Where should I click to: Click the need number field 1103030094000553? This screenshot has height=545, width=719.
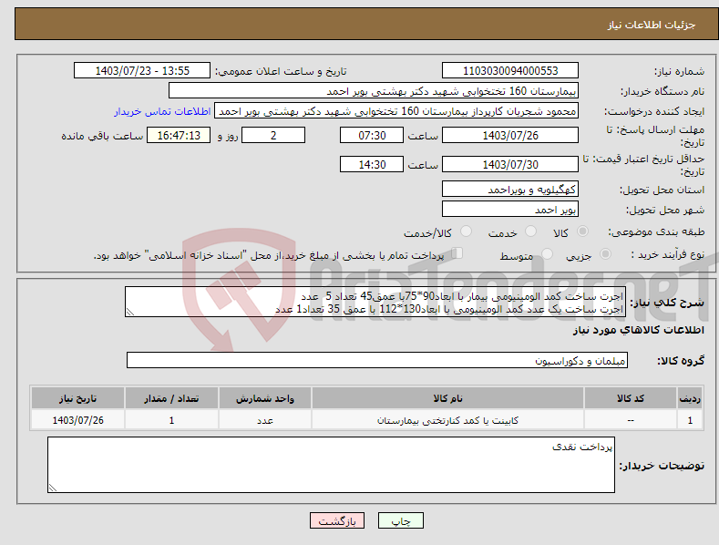coord(510,71)
